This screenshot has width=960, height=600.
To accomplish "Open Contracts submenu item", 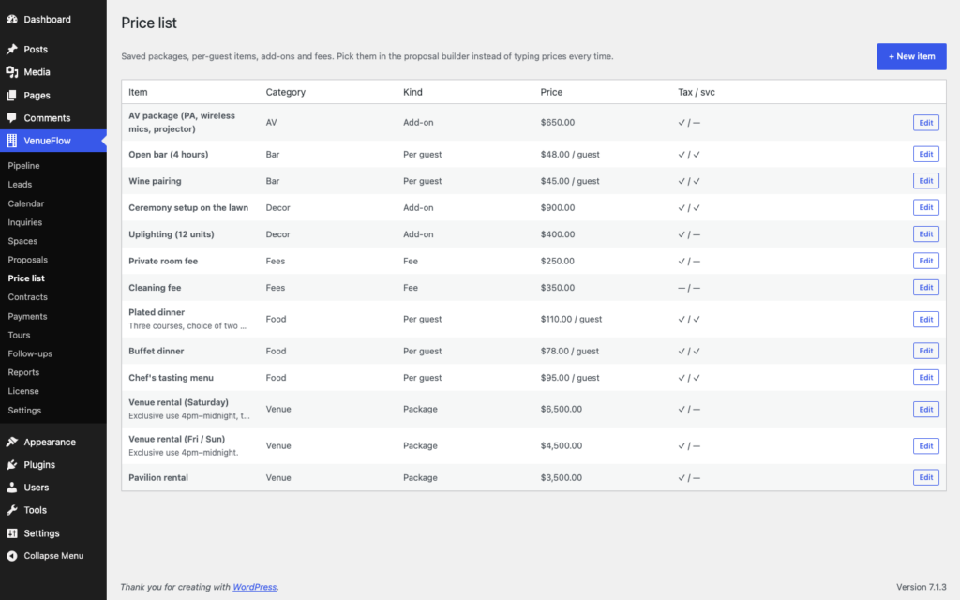I will coord(27,297).
